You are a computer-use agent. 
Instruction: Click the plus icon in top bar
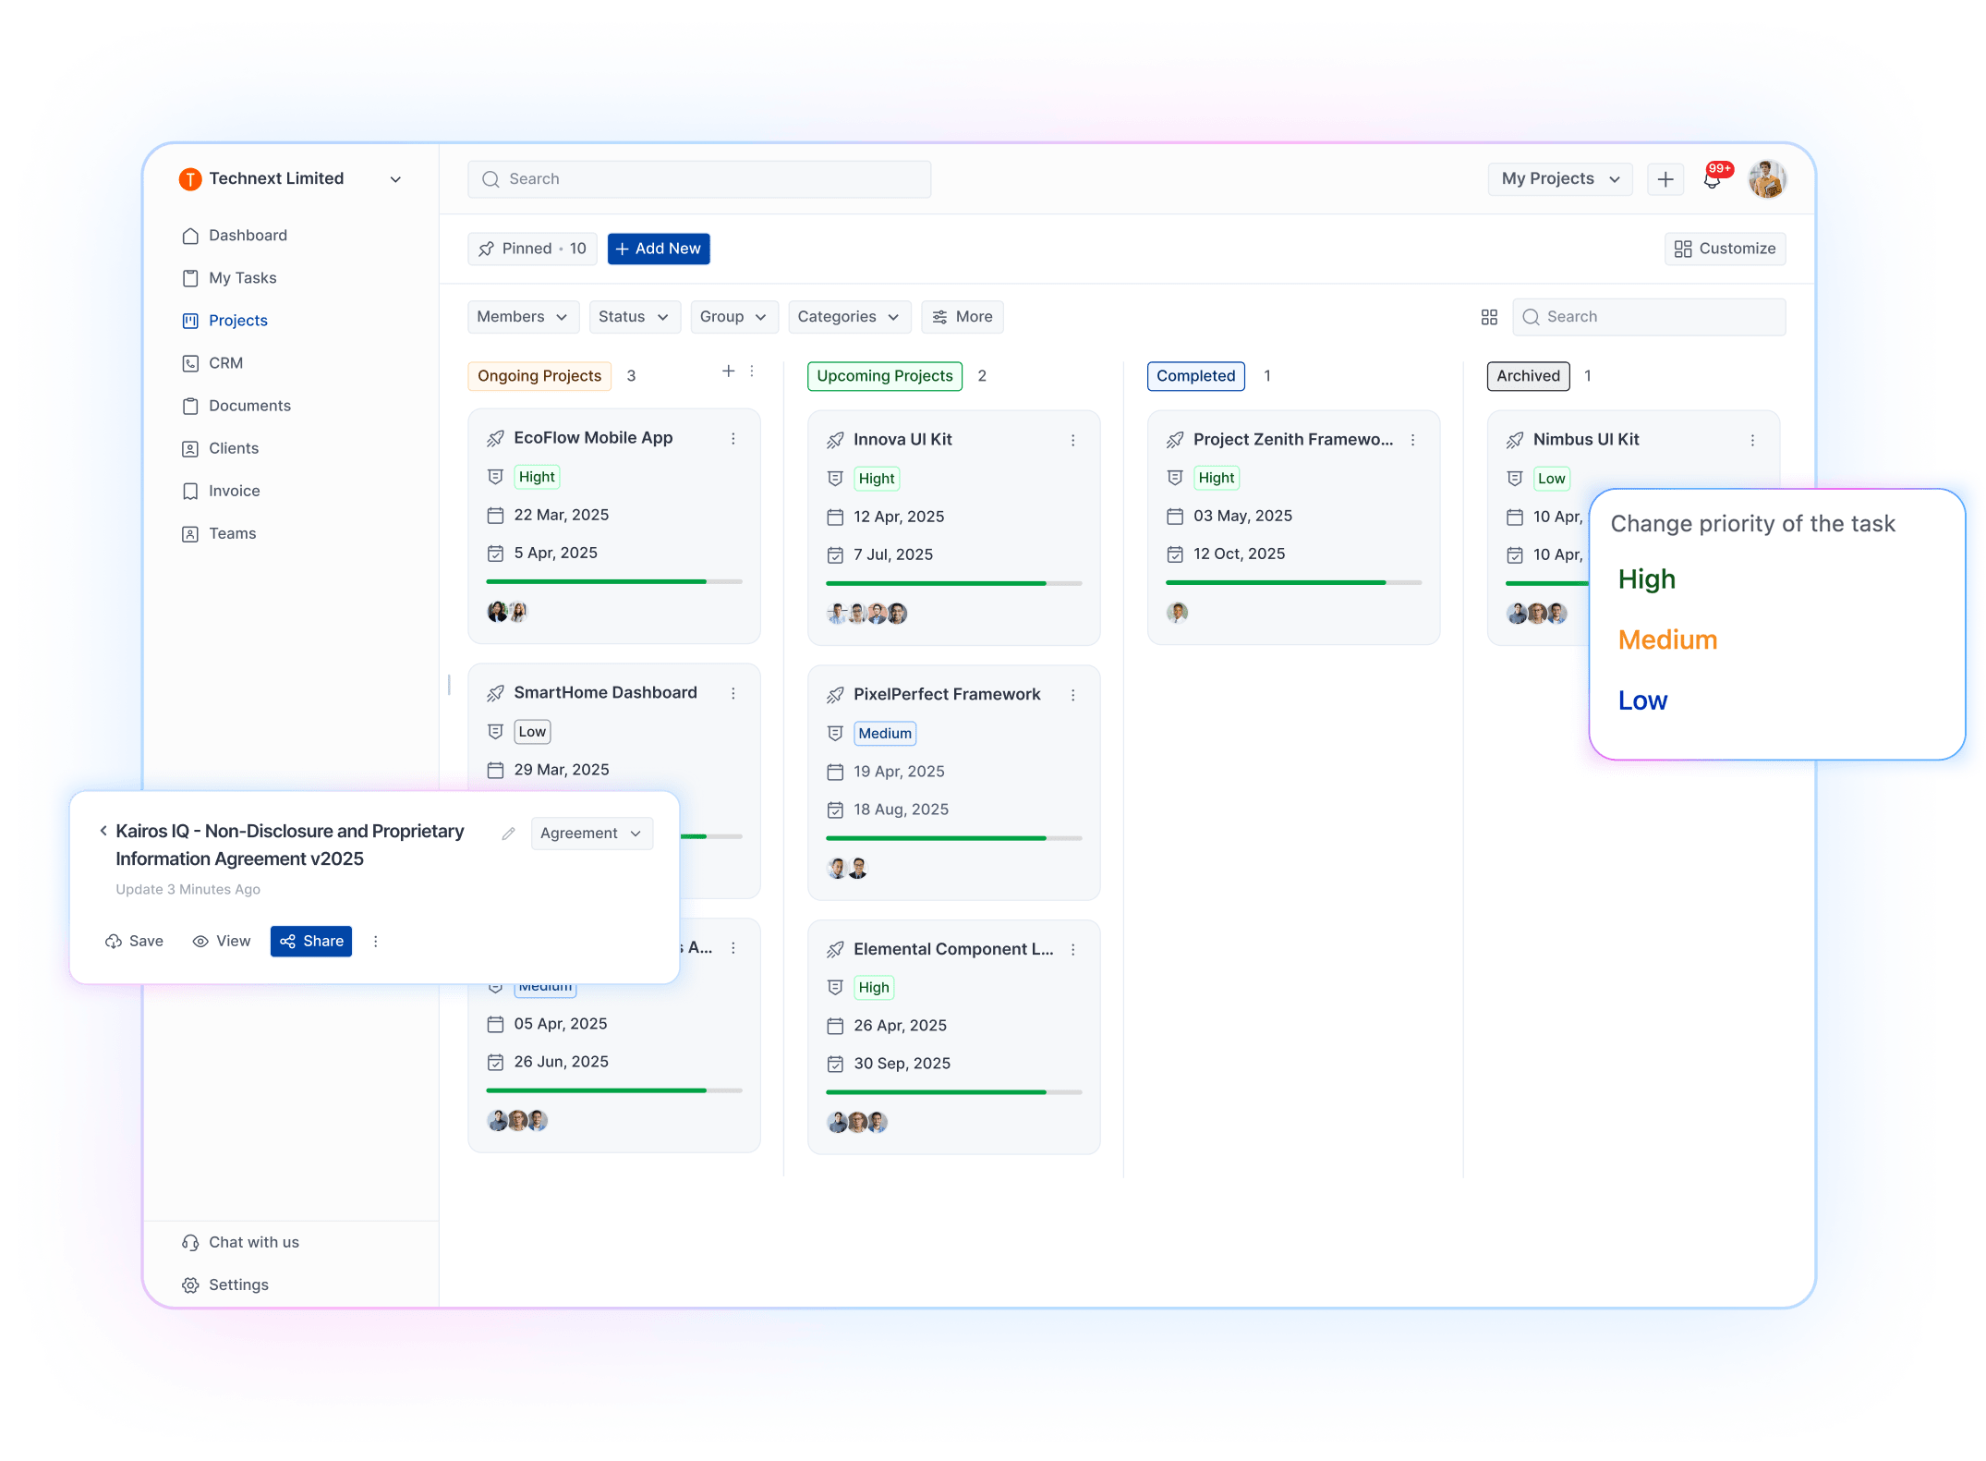pos(1665,179)
